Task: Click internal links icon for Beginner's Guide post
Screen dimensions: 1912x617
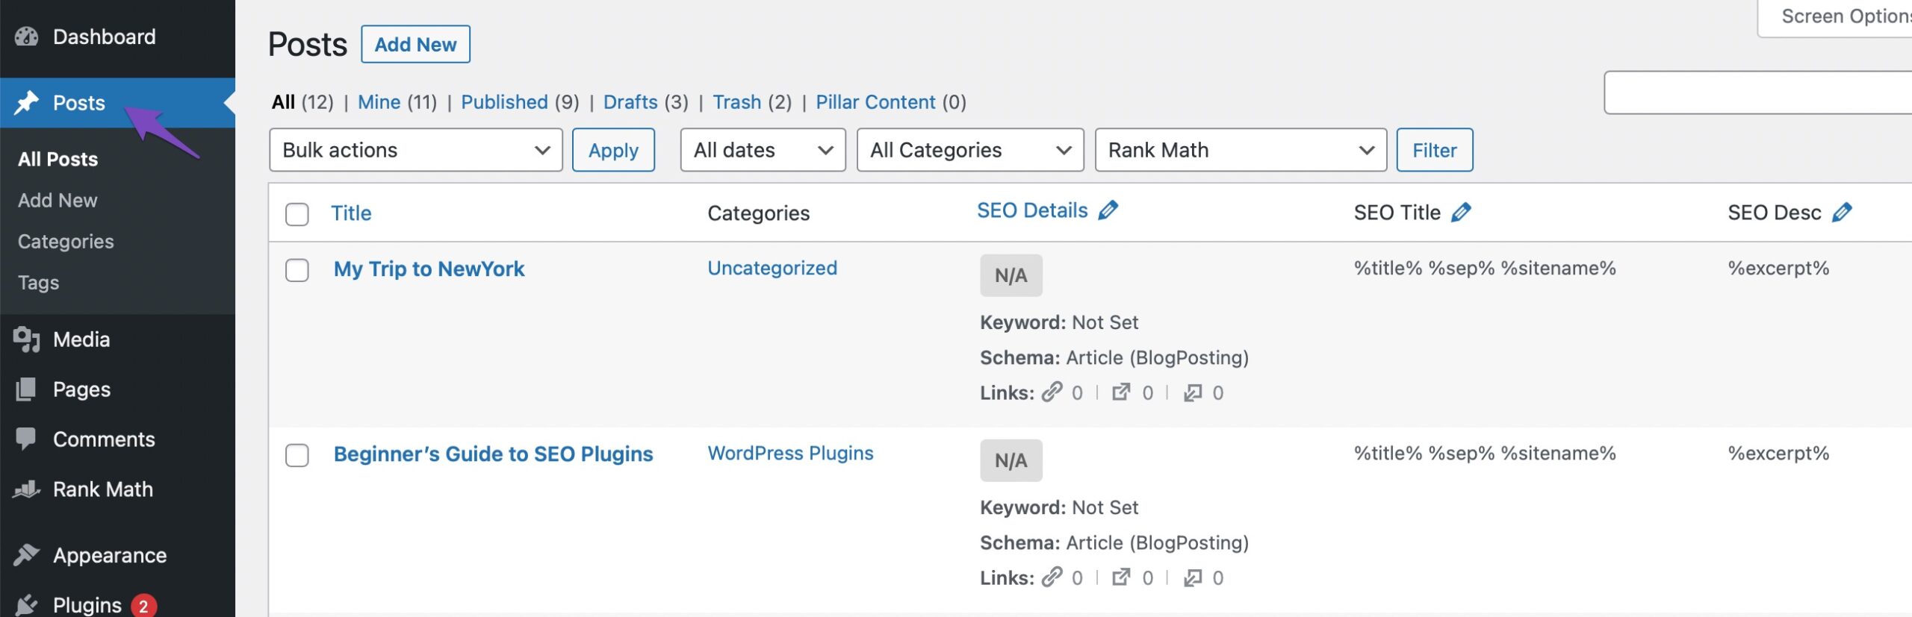Action: pyautogui.click(x=1052, y=577)
